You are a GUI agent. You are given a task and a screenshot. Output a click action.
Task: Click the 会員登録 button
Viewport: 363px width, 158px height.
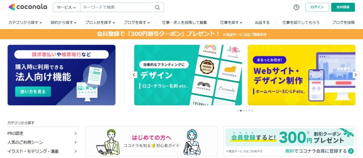coord(343,7)
